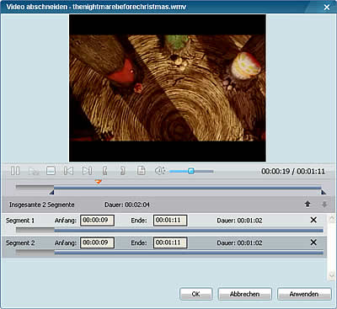The image size is (337, 309).
Task: Click segment list scrollbar up arrow
Action: click(x=331, y=219)
